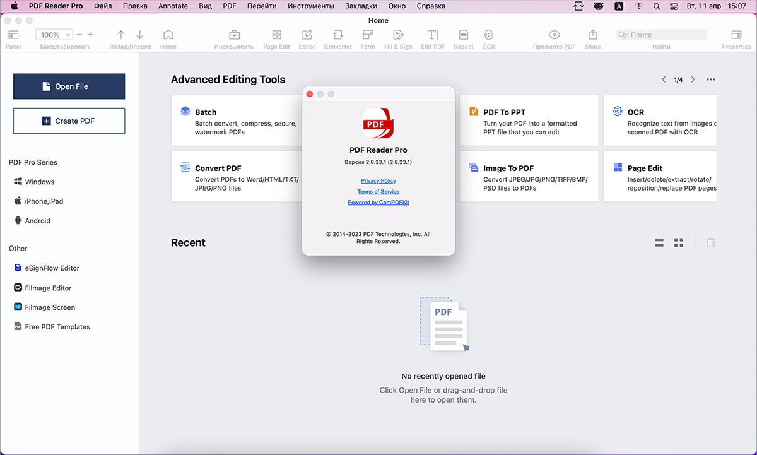
Task: Open the Converter toolbar icon
Action: (x=338, y=35)
